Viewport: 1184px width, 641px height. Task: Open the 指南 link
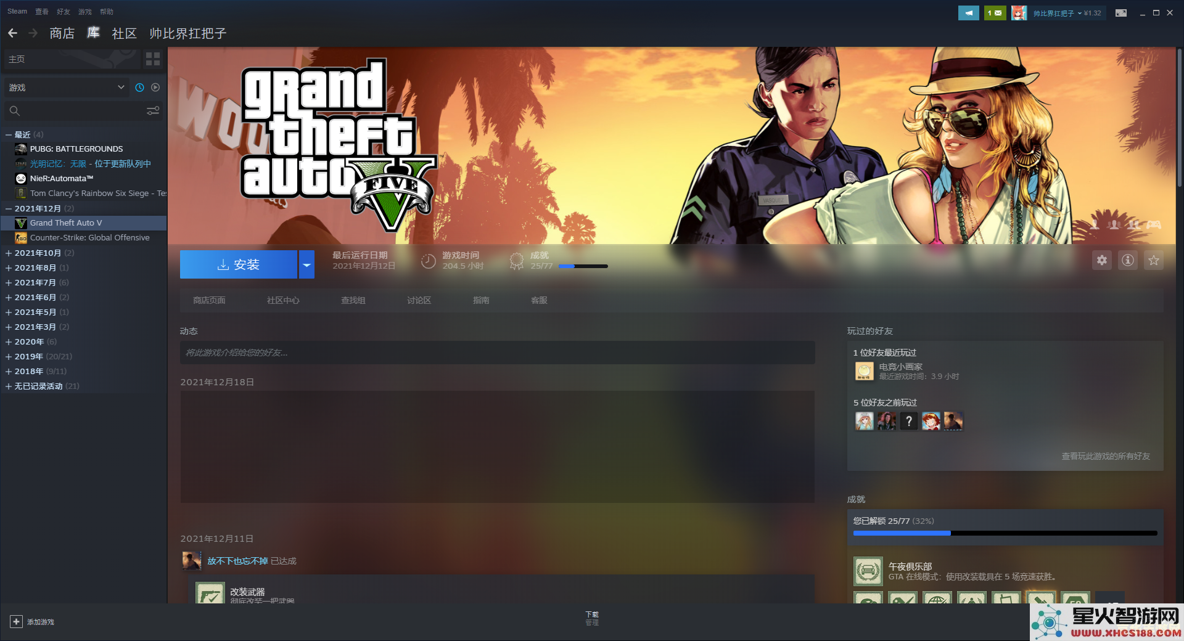[481, 300]
